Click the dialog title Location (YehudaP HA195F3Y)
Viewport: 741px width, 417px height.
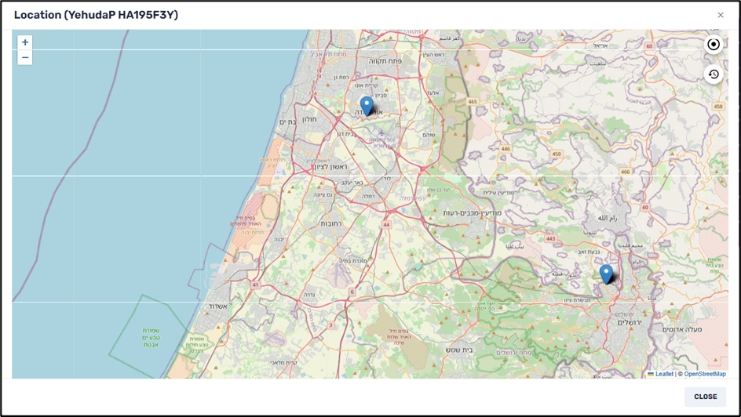click(96, 15)
